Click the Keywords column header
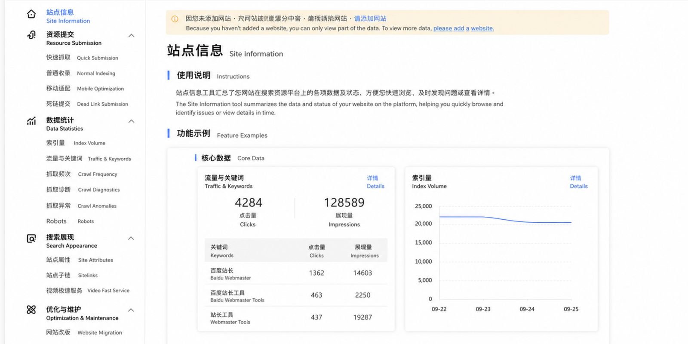The image size is (688, 344). (222, 251)
